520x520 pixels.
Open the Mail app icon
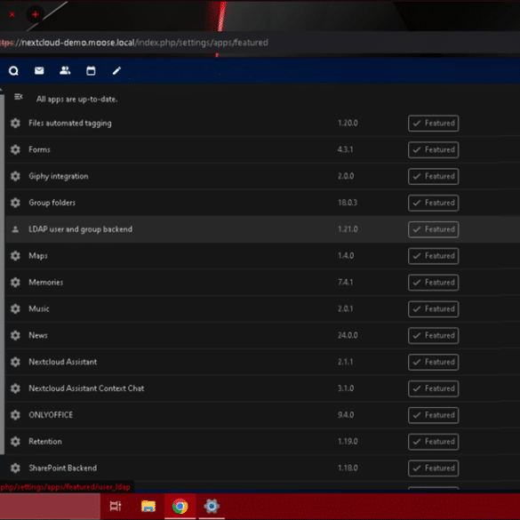click(x=39, y=70)
